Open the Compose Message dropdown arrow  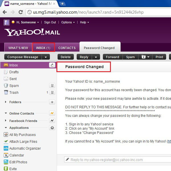click(x=46, y=57)
